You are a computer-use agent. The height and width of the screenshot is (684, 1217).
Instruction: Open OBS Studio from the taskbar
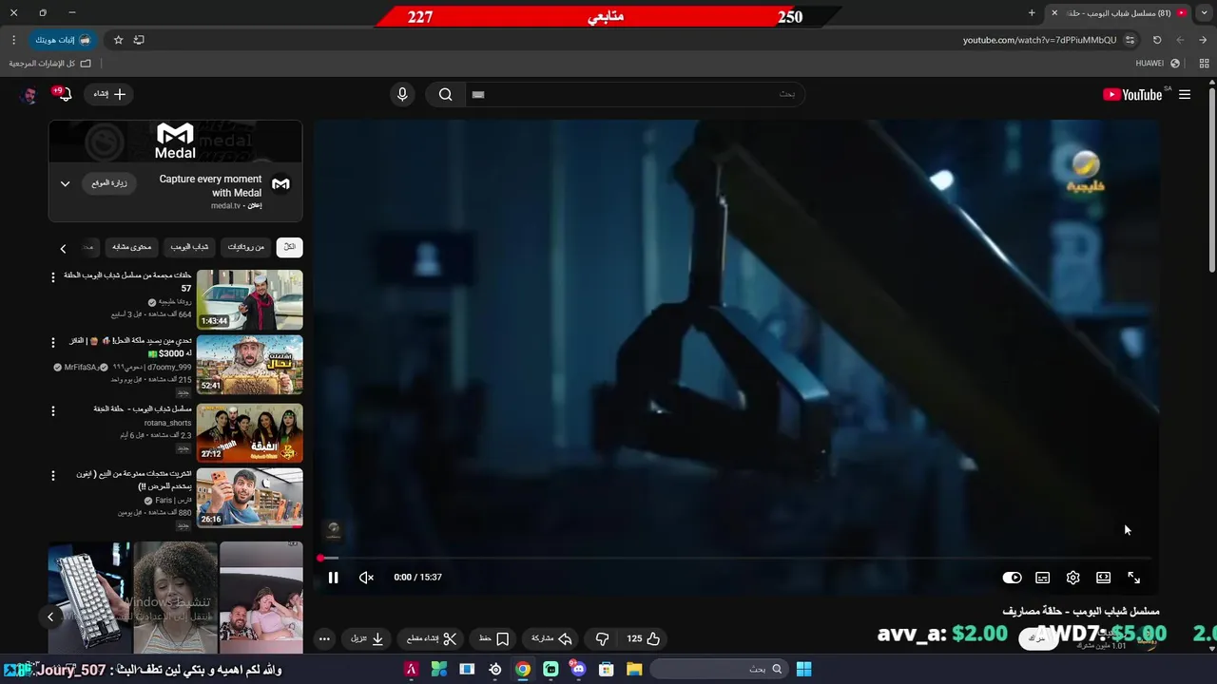[x=495, y=669]
